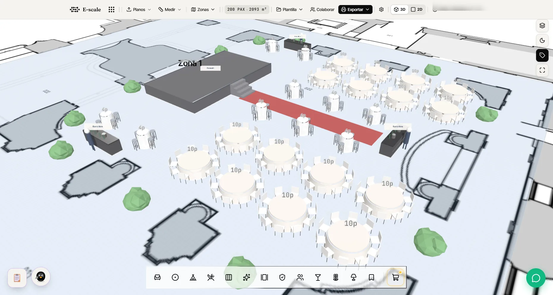Select the three-column panel icon
Viewport: 553px width, 295px height.
pos(229,277)
